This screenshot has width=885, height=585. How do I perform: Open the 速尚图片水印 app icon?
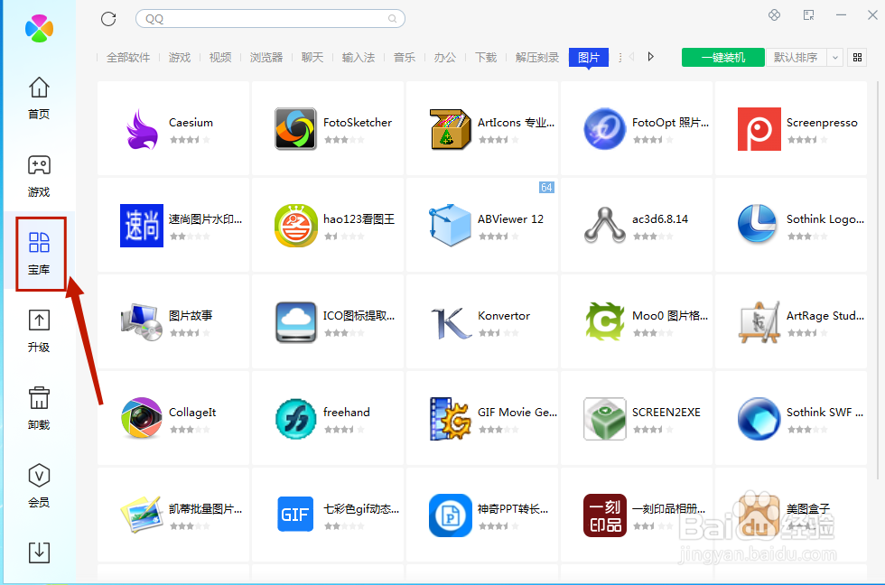(141, 226)
